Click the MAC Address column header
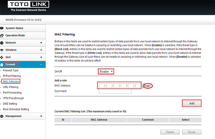This screenshot has width=215, height=139. (x=99, y=120)
